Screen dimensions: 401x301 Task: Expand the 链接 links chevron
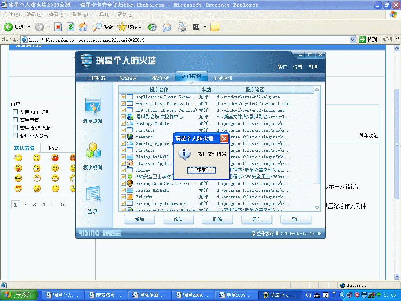tap(398, 38)
